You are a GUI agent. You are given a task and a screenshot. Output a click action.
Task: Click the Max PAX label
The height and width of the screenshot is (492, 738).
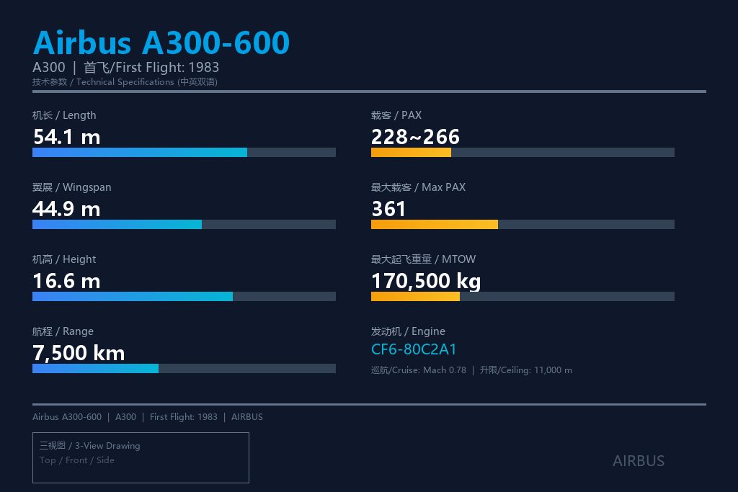pyautogui.click(x=419, y=187)
